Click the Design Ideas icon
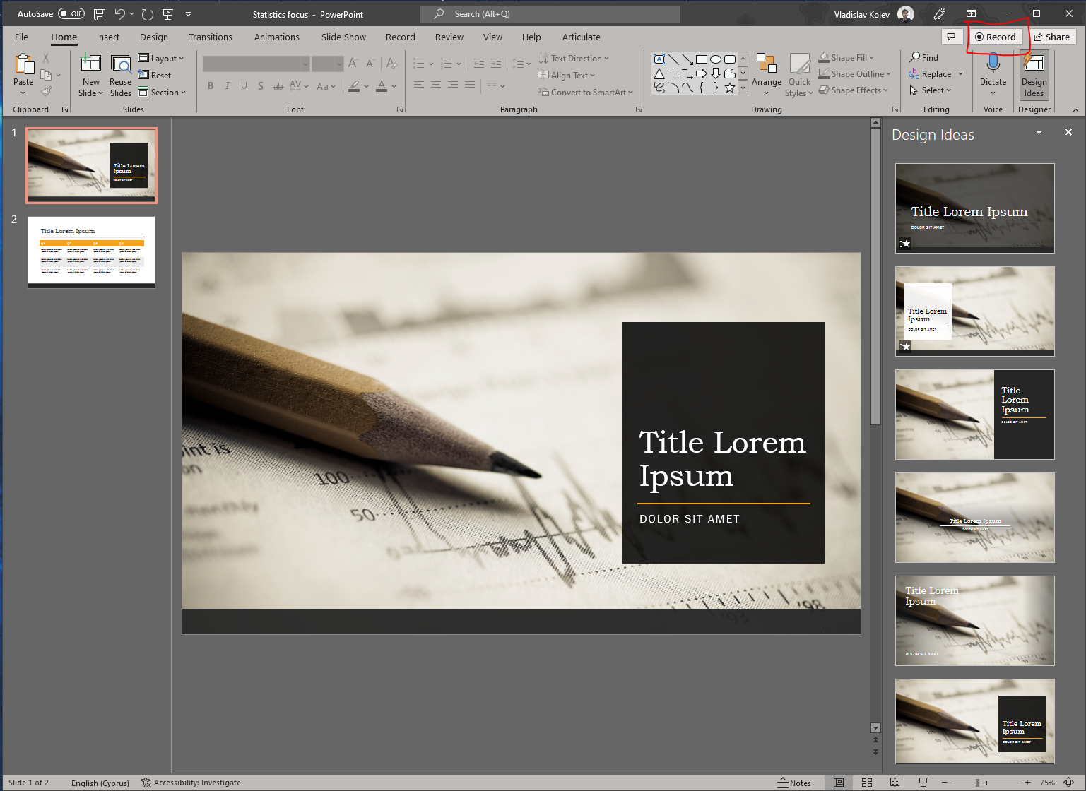 coord(1034,73)
